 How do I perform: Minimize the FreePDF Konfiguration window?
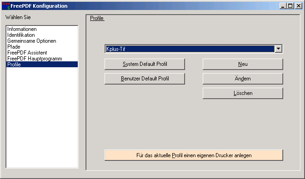click(283, 6)
